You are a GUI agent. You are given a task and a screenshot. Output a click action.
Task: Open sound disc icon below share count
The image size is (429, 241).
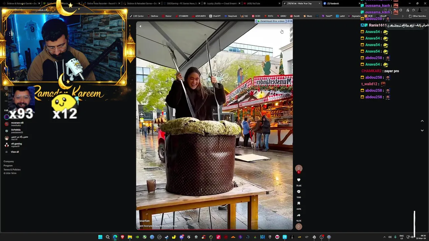(299, 227)
